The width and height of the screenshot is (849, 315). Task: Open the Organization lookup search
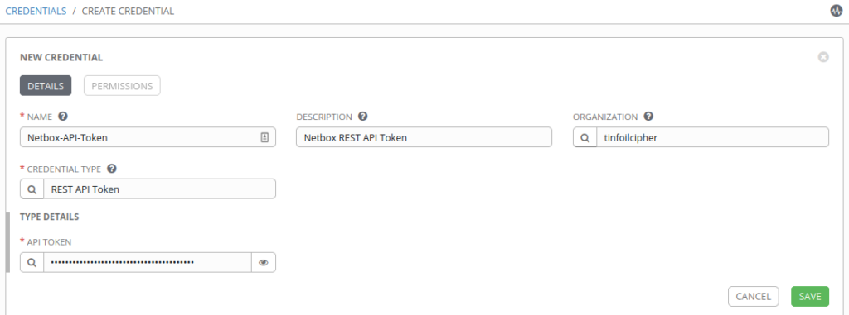(x=585, y=137)
